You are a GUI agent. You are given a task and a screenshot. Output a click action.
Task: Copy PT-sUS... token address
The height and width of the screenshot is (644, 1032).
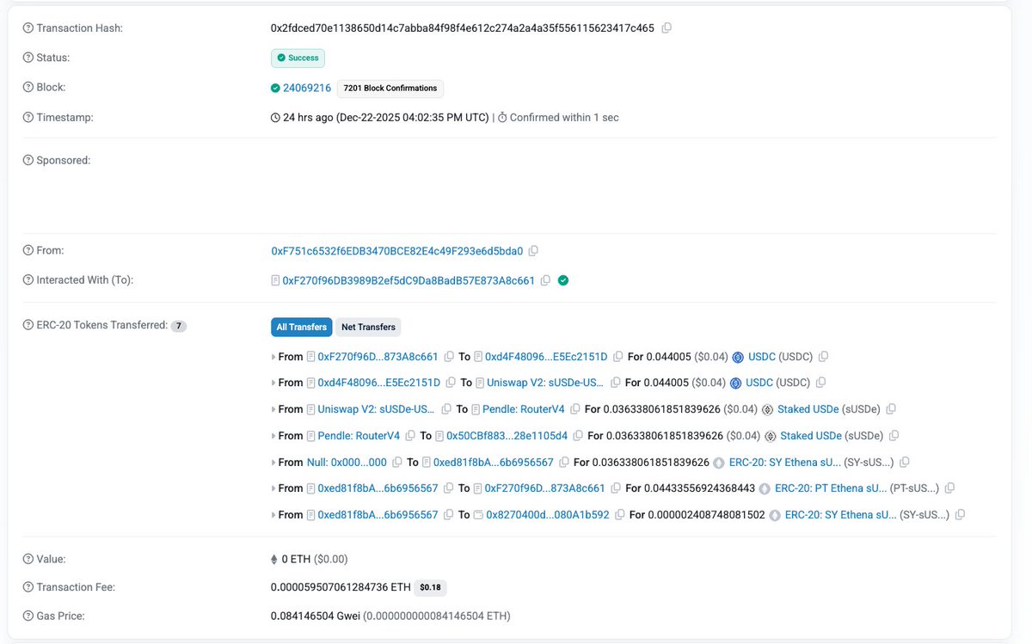(949, 488)
